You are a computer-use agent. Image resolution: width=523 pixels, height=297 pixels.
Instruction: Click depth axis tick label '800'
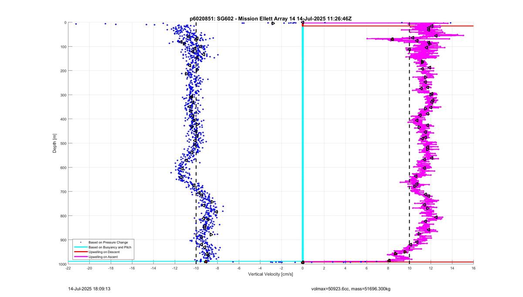pyautogui.click(x=63, y=216)
